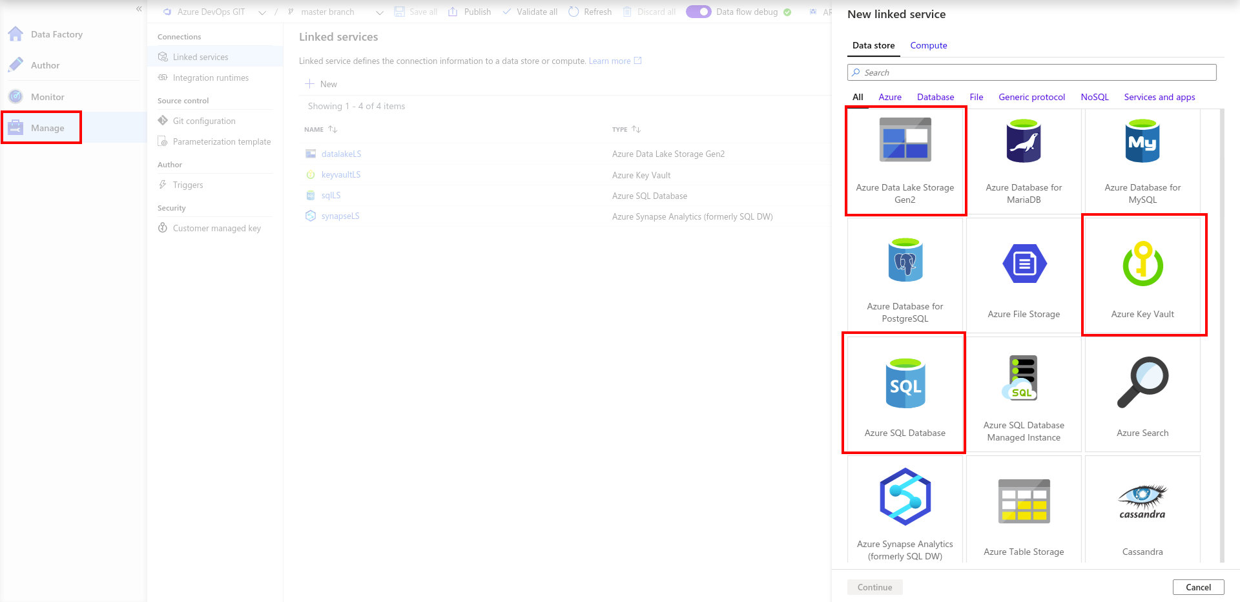Open Git configuration settings
1240x602 pixels.
[x=216, y=121]
